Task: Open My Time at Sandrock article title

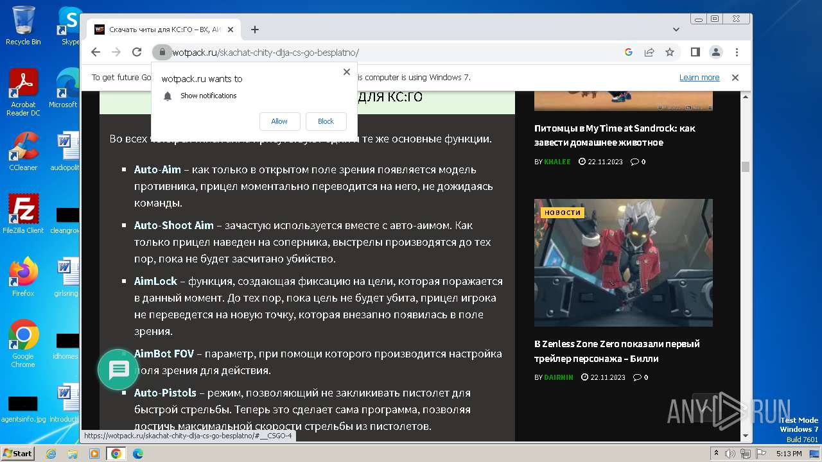Action: click(x=615, y=135)
